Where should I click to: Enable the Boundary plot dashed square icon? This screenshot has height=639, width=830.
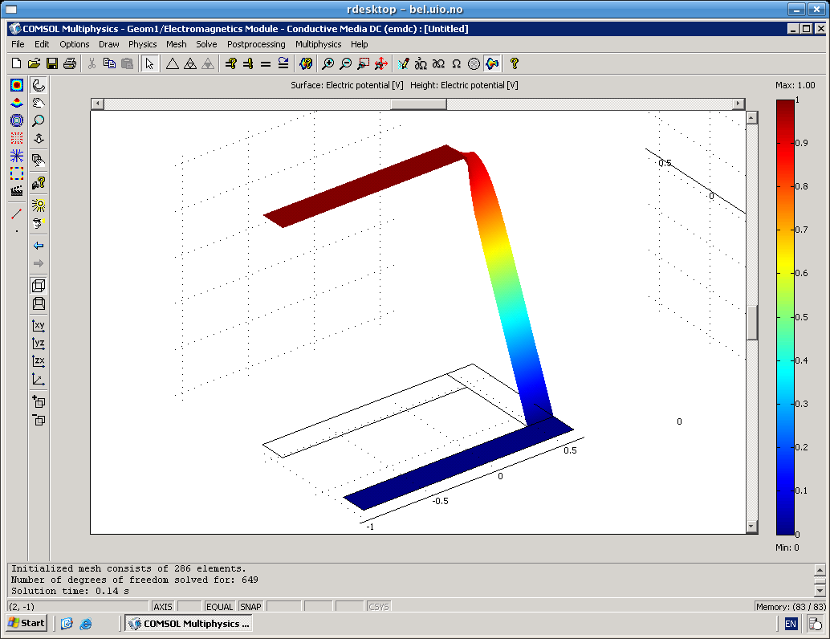pos(17,173)
